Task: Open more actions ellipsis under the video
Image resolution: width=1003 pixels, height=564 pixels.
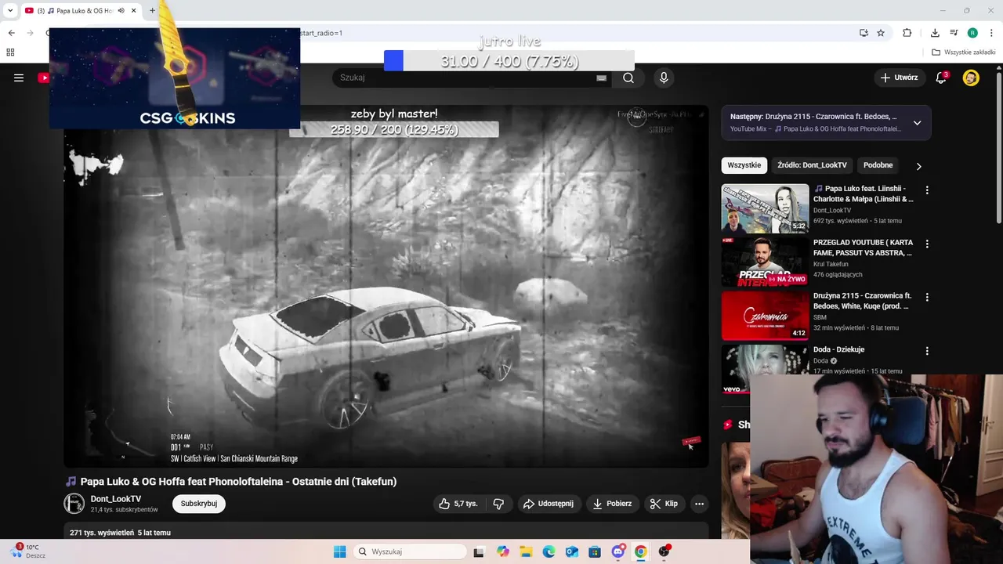Action: click(699, 504)
